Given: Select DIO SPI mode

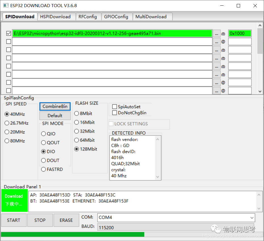Looking at the screenshot, I should pos(48,152).
